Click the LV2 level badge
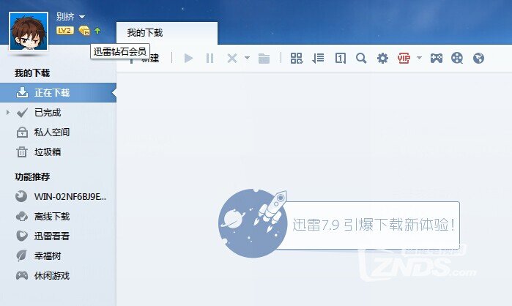 pos(64,31)
